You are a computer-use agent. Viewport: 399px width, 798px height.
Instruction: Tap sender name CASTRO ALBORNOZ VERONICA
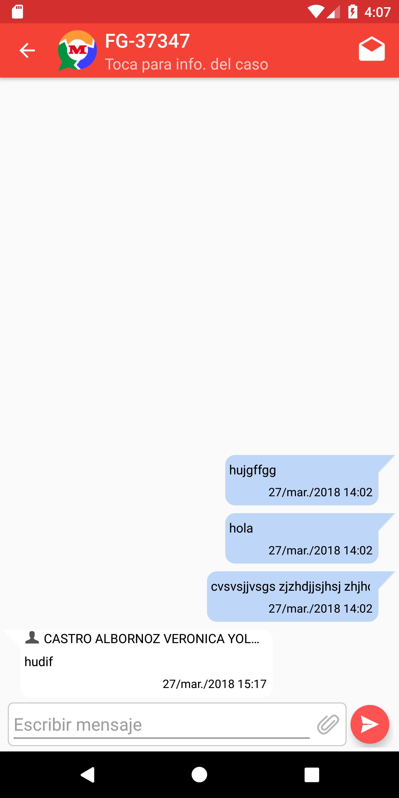(x=152, y=638)
